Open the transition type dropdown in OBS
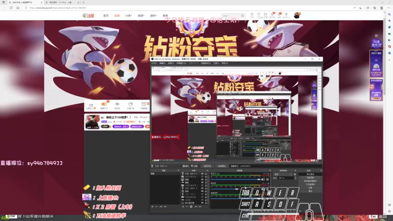Image resolution: width=393 pixels, height=221 pixels. click(283, 174)
